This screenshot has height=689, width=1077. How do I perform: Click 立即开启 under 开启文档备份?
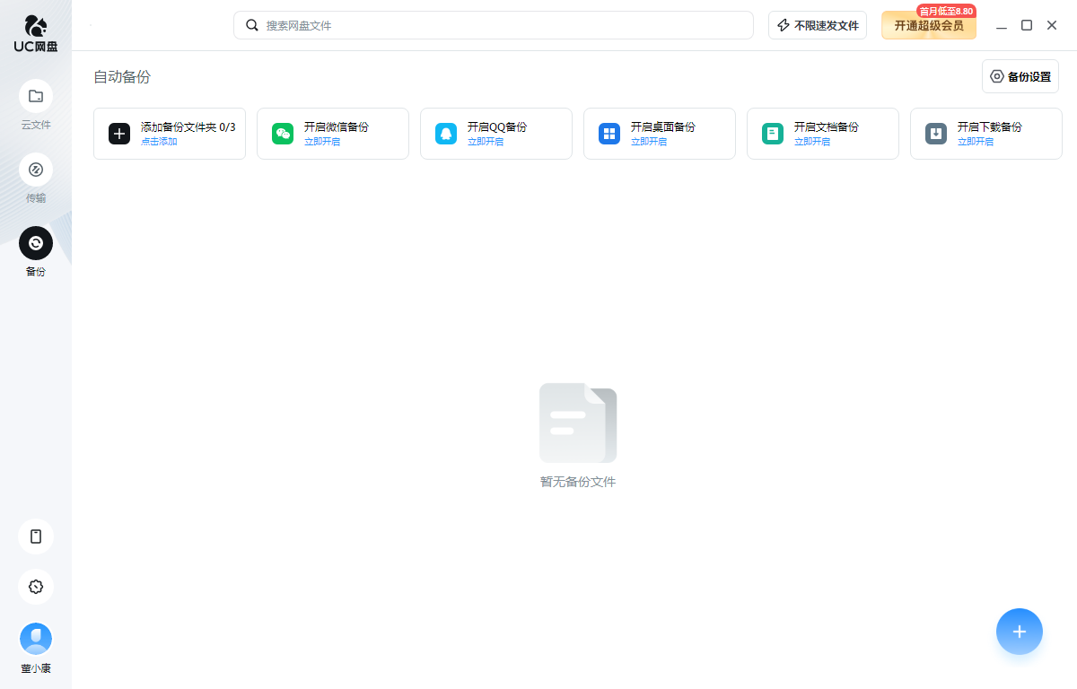coord(812,142)
